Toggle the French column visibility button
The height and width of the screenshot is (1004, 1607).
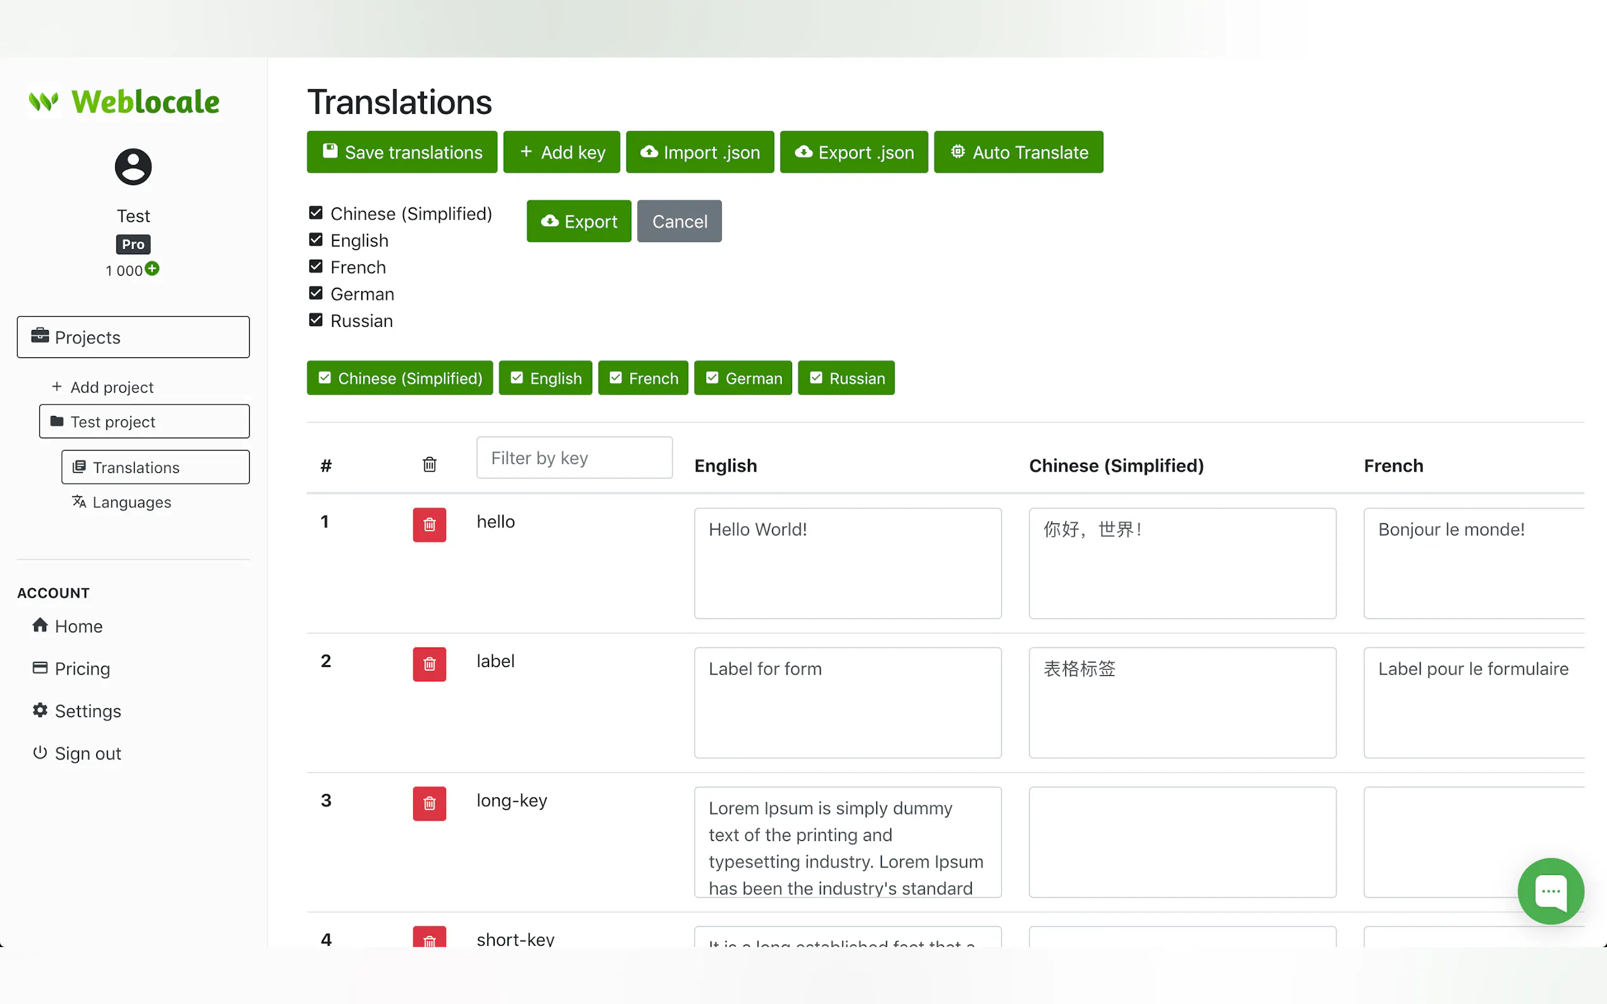pos(642,378)
